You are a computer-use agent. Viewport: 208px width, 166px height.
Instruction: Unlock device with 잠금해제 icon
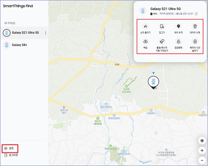(178, 41)
